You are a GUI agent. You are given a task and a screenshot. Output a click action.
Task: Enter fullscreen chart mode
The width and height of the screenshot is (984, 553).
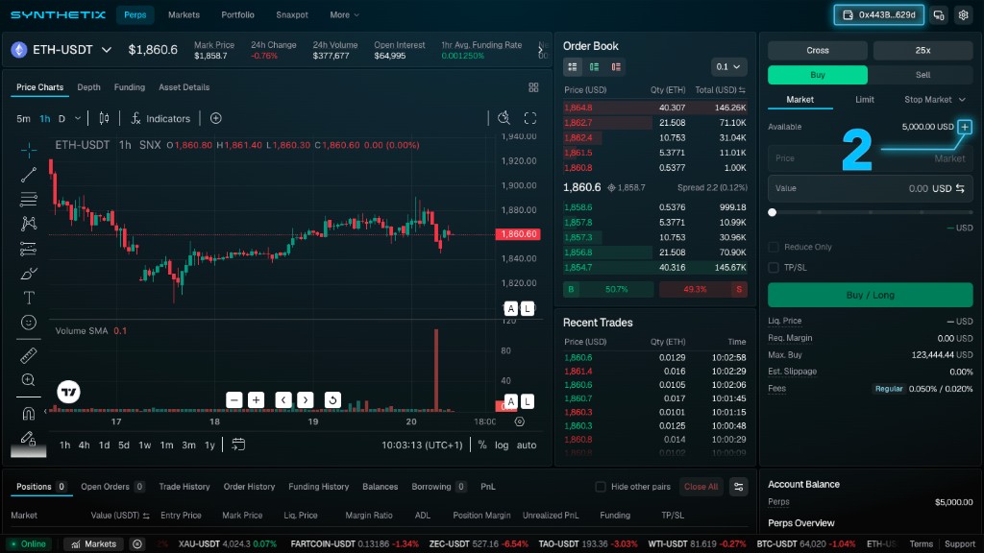(x=530, y=118)
